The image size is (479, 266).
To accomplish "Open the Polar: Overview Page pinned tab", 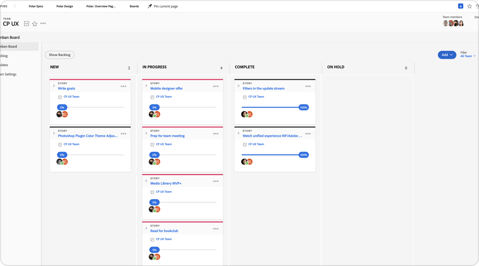I will coord(101,6).
